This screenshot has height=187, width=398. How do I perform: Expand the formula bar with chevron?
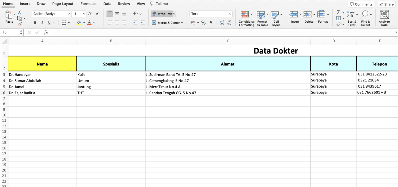(396, 32)
